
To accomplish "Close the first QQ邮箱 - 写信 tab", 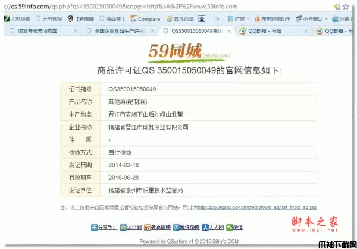I will 306,31.
